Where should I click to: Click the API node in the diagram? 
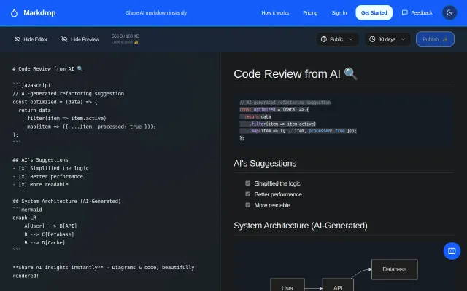338,285
